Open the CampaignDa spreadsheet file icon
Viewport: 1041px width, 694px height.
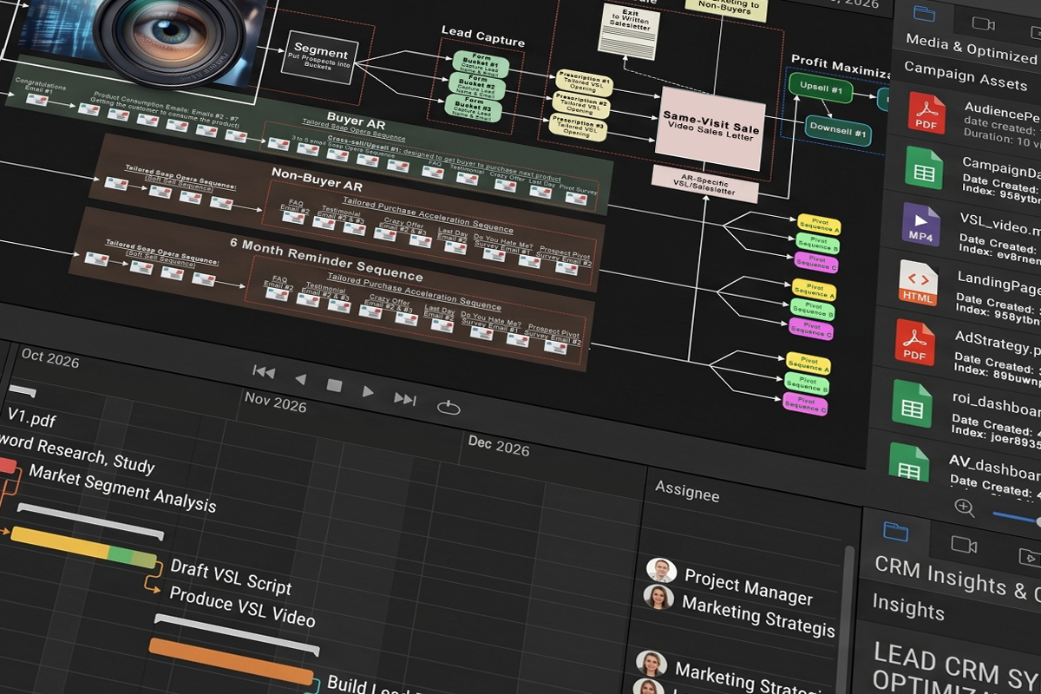[924, 167]
